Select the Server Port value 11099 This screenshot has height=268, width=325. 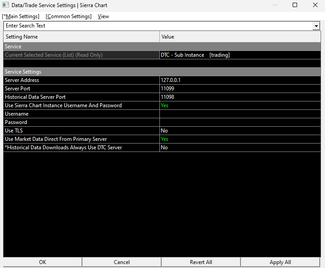pos(240,89)
